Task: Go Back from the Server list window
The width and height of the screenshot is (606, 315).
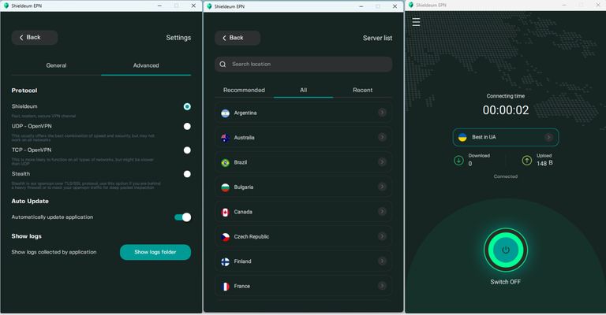Action: pyautogui.click(x=238, y=38)
